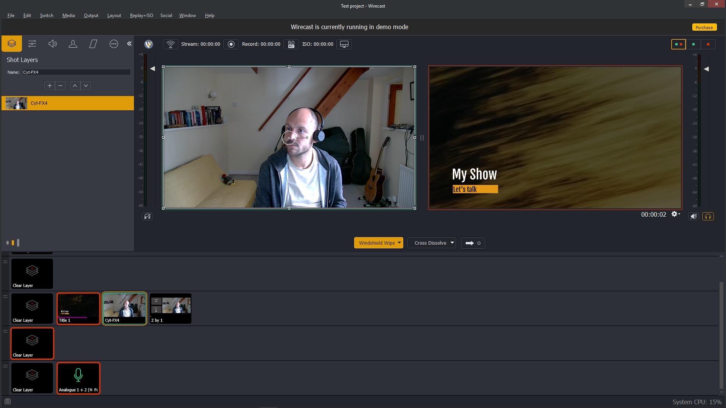Open the Help menu

[210, 16]
